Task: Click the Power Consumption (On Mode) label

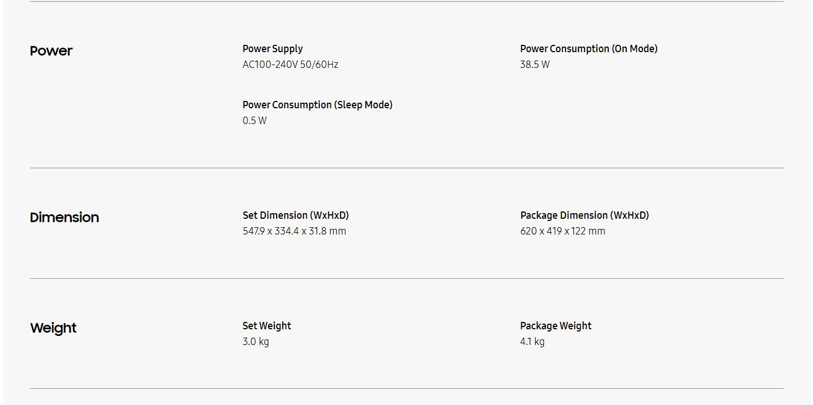Action: click(589, 49)
